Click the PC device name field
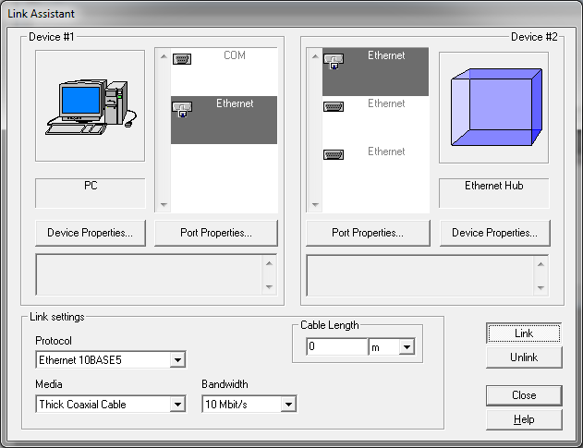Image resolution: width=583 pixels, height=448 pixels. (91, 193)
